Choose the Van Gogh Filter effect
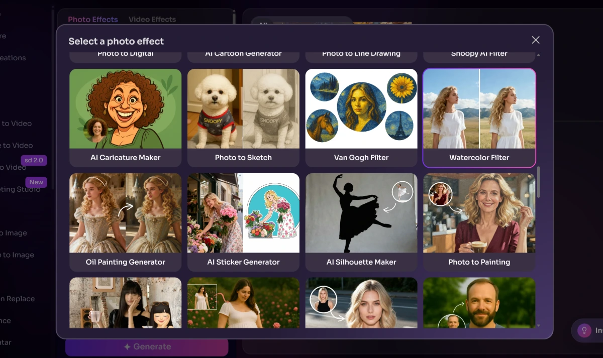Viewport: 603px width, 358px height. point(361,117)
